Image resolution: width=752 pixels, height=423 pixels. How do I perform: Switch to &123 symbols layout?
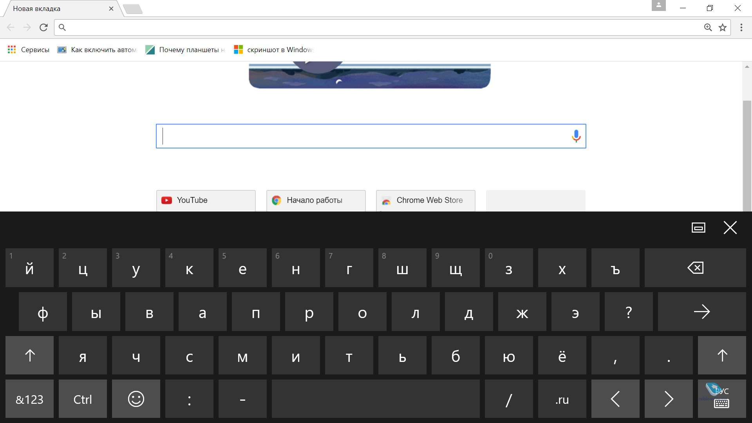click(x=30, y=399)
